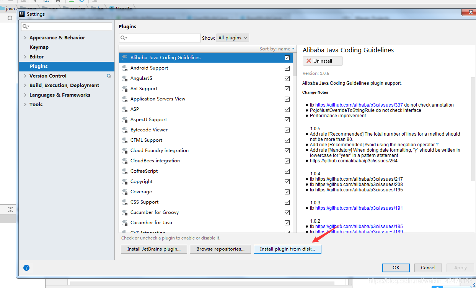Image resolution: width=476 pixels, height=288 pixels.
Task: Click the Cucumber for Java plugin icon
Action: coord(124,223)
